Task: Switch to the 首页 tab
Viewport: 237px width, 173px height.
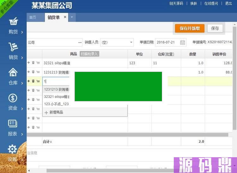Action: pyautogui.click(x=35, y=17)
